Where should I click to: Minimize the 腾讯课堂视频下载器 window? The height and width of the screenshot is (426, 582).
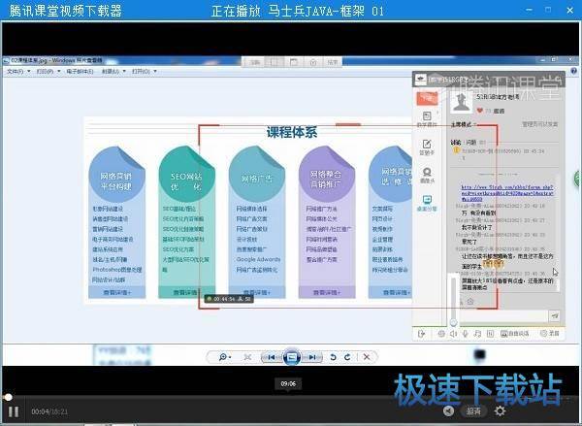coord(529,10)
